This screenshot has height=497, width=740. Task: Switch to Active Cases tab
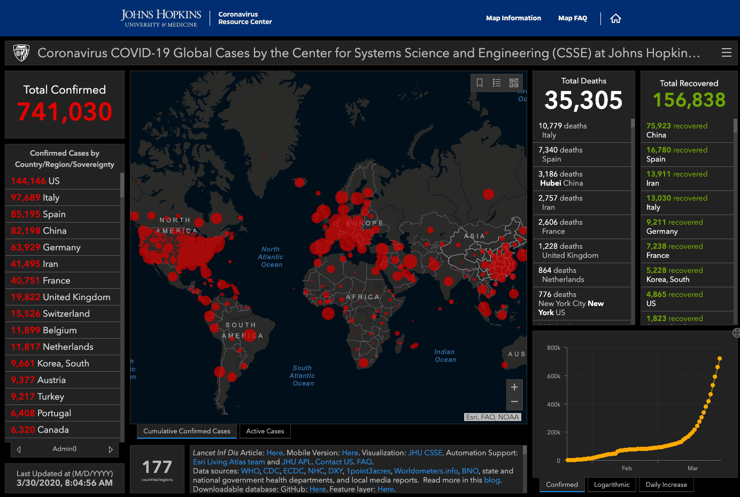click(265, 431)
